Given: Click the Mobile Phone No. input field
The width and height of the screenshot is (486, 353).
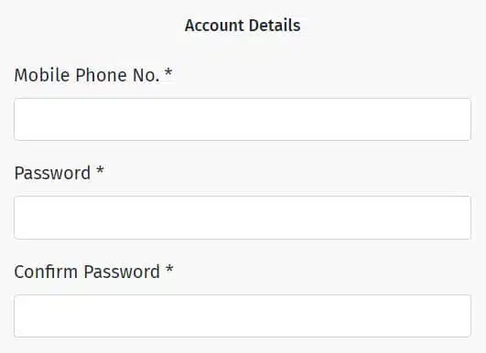Looking at the screenshot, I should [x=243, y=119].
